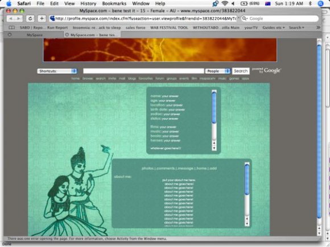
Task: Click the down arrow of the details box scrollbar
Action: (x=214, y=149)
